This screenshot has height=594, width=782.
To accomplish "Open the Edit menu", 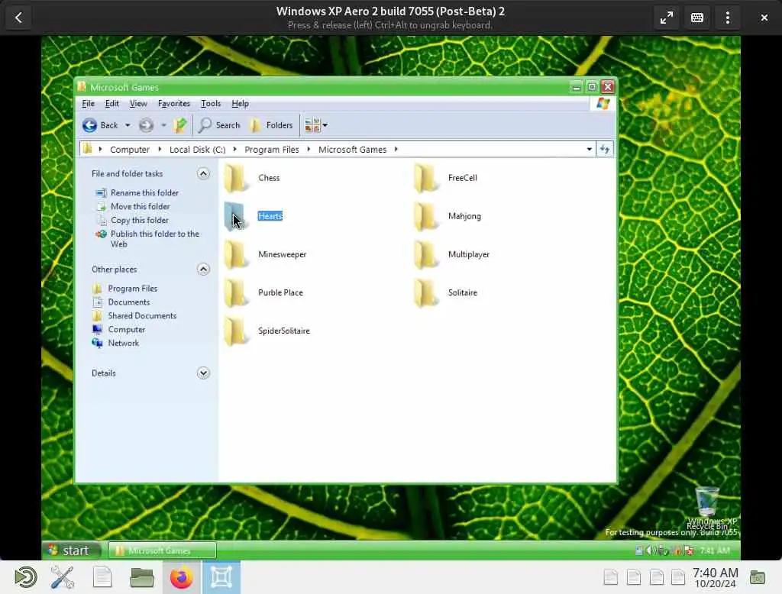I will coord(111,103).
